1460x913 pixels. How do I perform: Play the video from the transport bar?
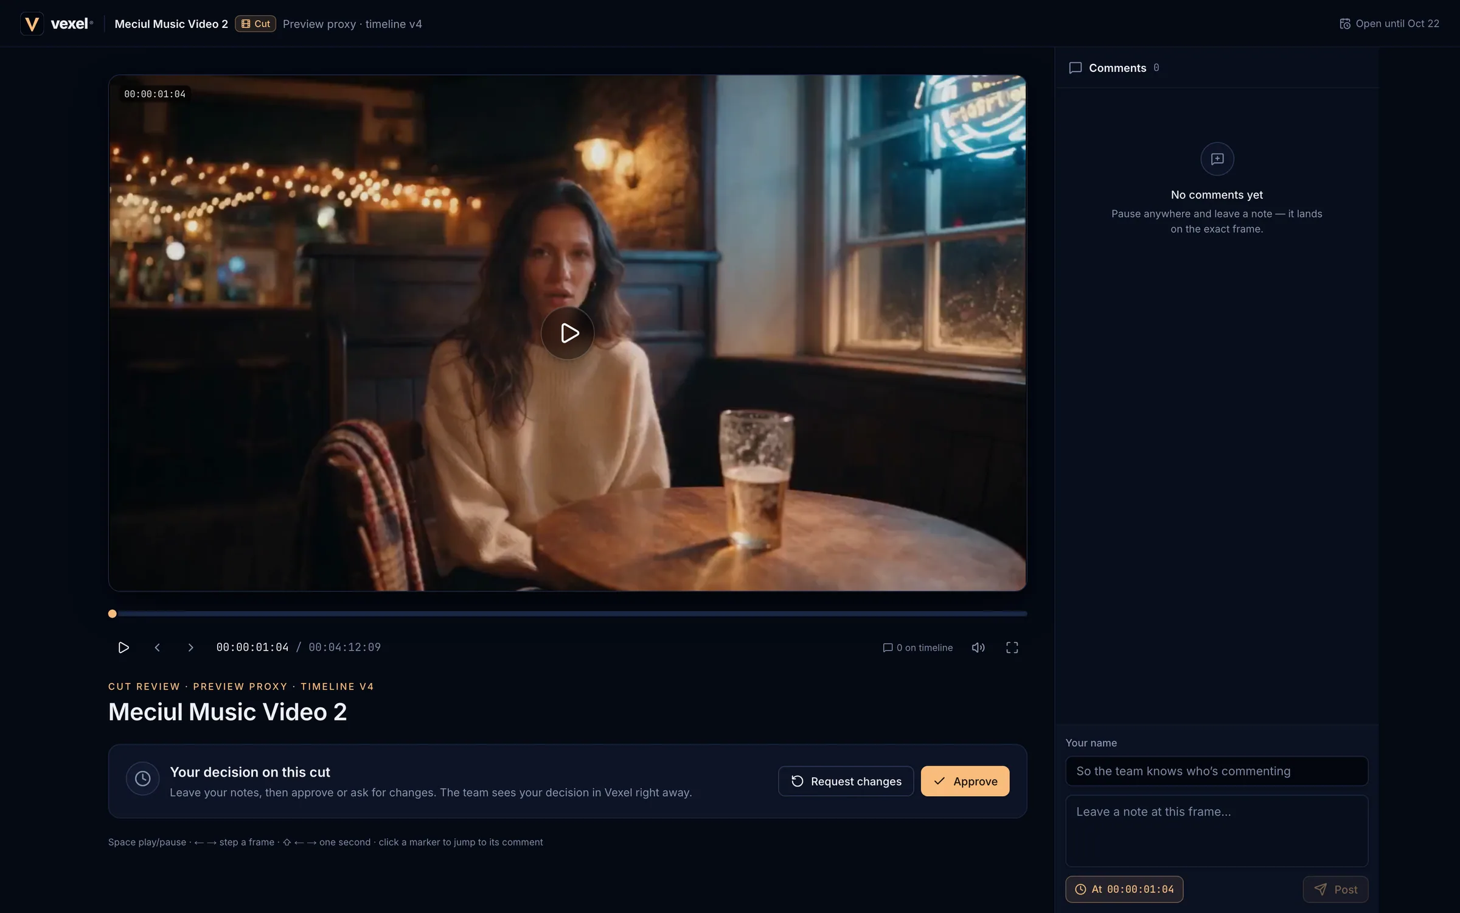coord(123,647)
